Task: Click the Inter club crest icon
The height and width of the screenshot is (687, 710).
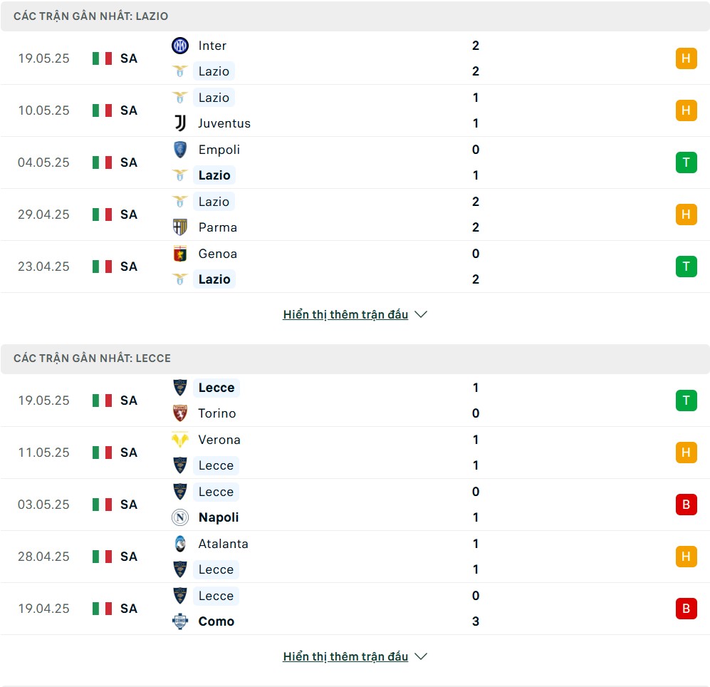Action: (179, 46)
